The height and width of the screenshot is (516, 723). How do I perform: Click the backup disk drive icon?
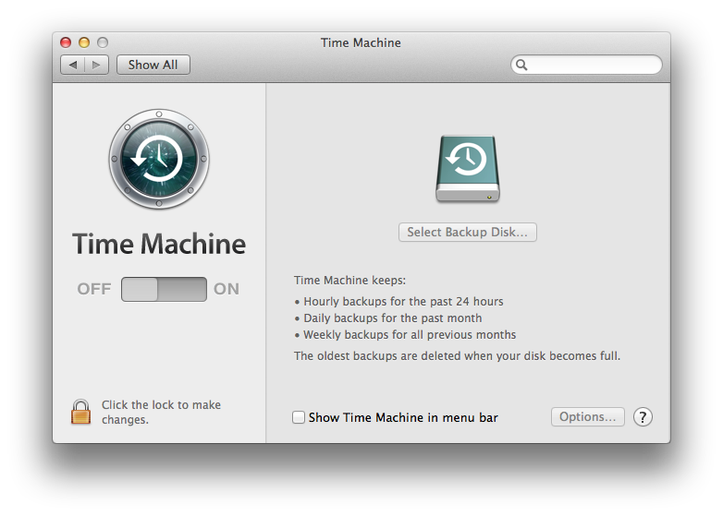pos(468,169)
